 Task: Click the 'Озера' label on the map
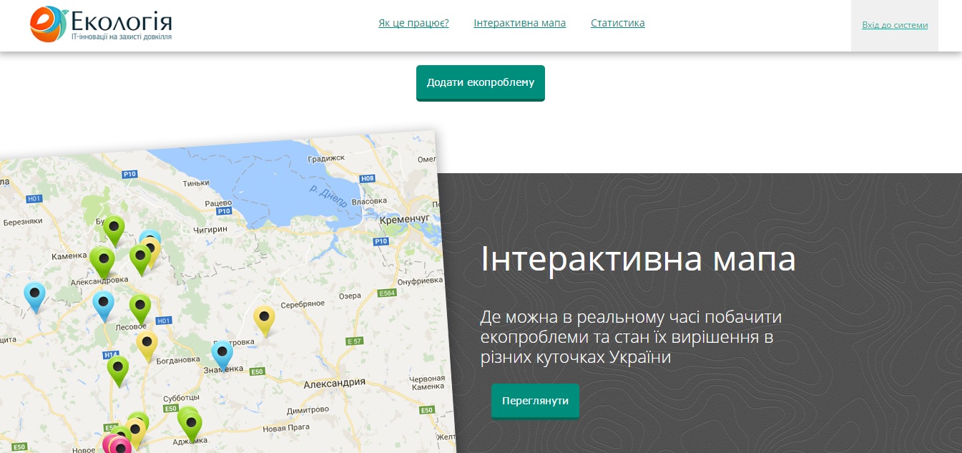(x=350, y=296)
